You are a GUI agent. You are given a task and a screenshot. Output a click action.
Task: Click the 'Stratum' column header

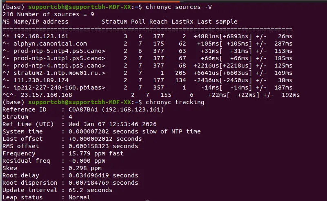(x=114, y=22)
